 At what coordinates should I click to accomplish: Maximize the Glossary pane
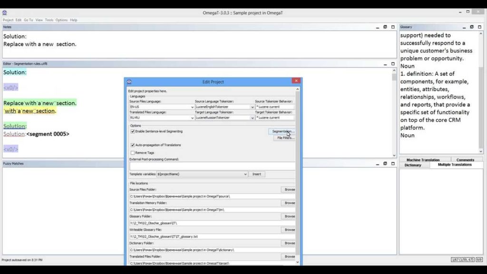479,27
